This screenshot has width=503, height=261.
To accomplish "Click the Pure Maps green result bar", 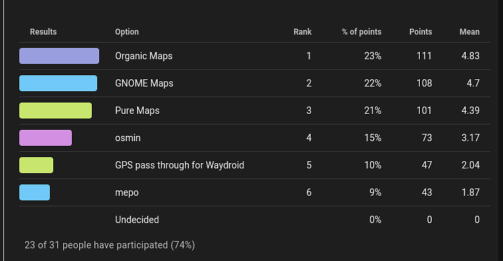I will 55,111.
